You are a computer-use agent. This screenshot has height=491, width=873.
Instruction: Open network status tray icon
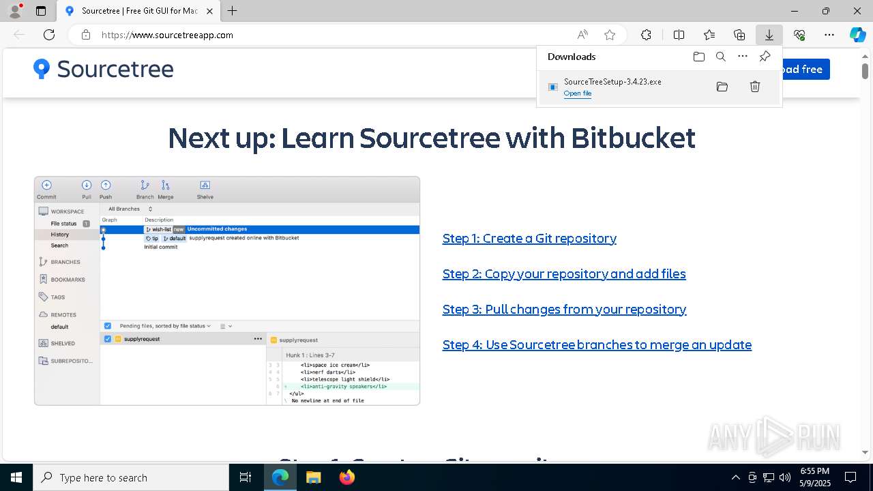[x=769, y=477]
